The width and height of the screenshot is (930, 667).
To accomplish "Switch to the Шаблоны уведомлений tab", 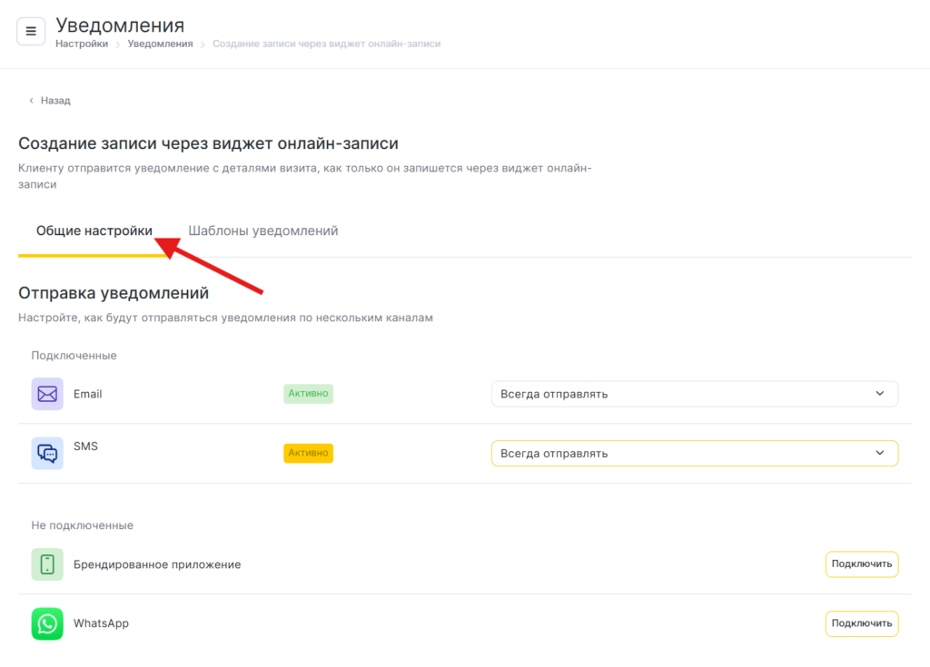I will click(263, 231).
